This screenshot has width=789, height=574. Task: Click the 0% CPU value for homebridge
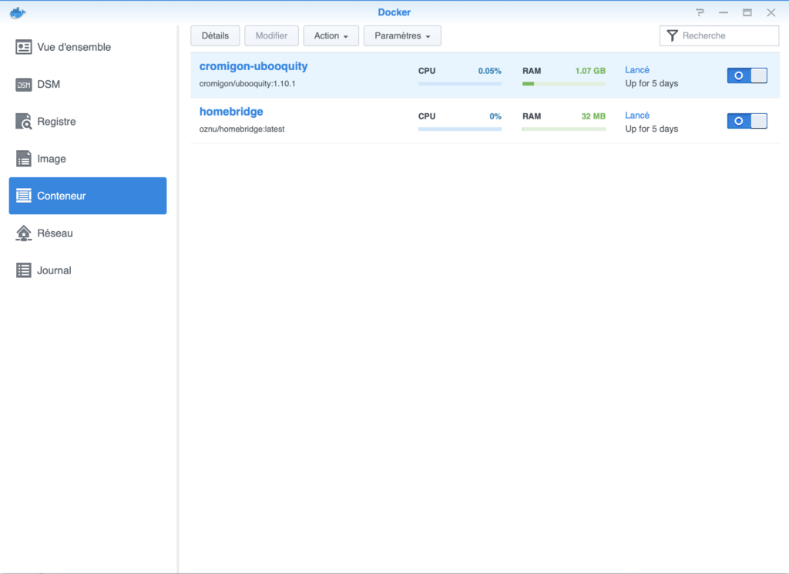(495, 116)
